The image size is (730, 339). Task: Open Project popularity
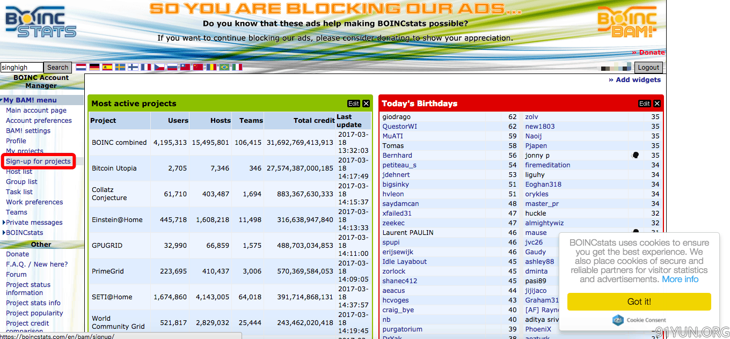(x=34, y=313)
